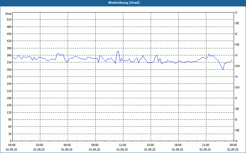Click N compass label at 0 level
This screenshot has height=153, width=246.
pyautogui.click(x=236, y=141)
